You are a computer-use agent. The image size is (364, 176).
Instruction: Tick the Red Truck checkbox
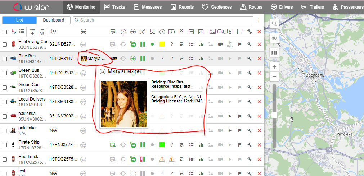coord(5,159)
